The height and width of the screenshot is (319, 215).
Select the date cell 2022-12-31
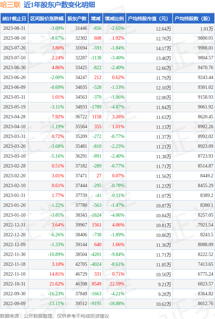point(14,225)
